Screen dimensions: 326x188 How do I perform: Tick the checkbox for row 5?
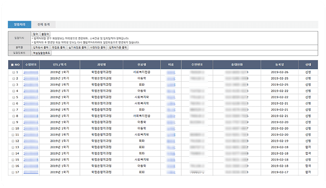click(x=13, y=97)
